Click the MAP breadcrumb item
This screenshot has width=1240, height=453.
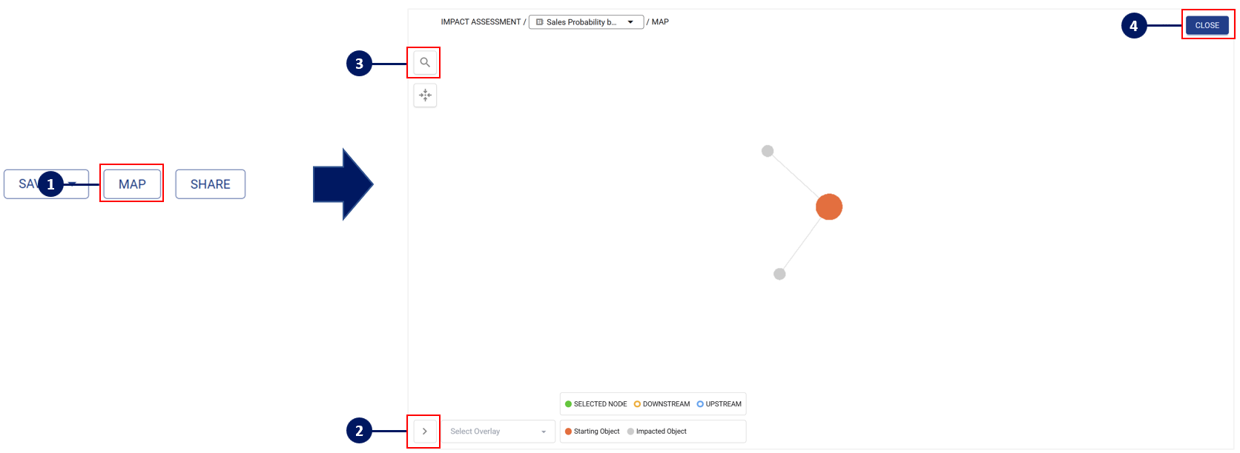click(660, 22)
